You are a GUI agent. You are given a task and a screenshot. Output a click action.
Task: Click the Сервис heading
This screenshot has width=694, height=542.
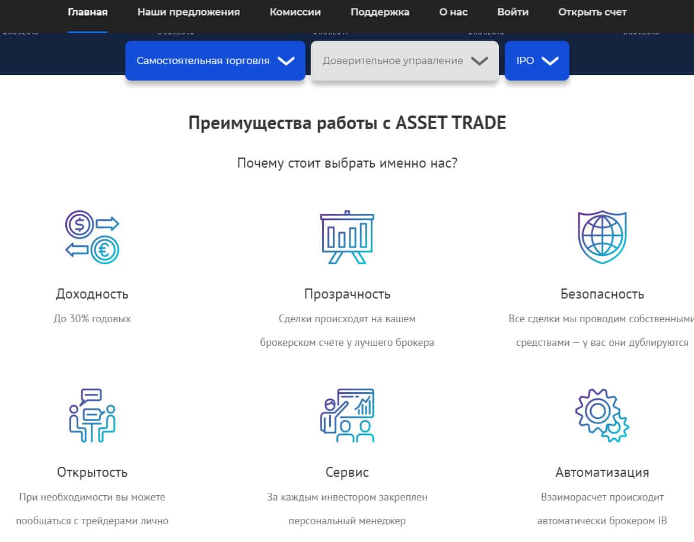point(347,472)
